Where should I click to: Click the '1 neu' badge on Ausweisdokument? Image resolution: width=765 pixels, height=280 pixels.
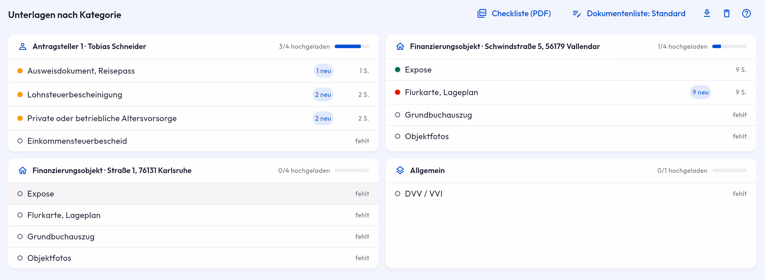(x=324, y=71)
